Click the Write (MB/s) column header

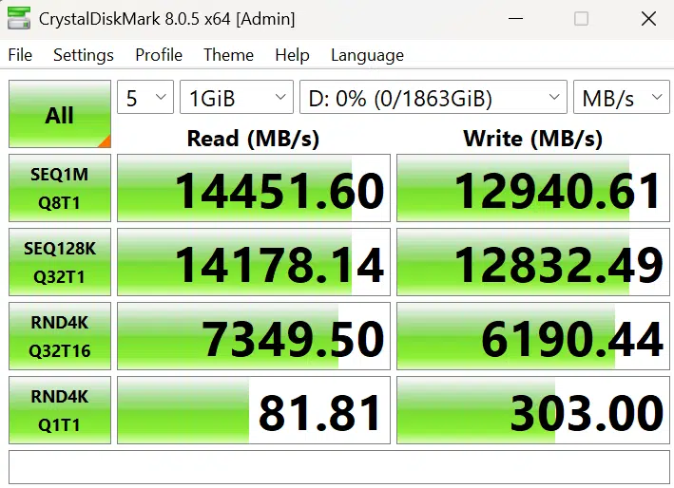click(533, 139)
